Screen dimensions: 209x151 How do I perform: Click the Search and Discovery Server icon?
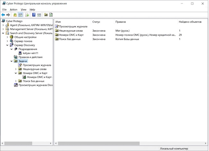(x=7, y=33)
